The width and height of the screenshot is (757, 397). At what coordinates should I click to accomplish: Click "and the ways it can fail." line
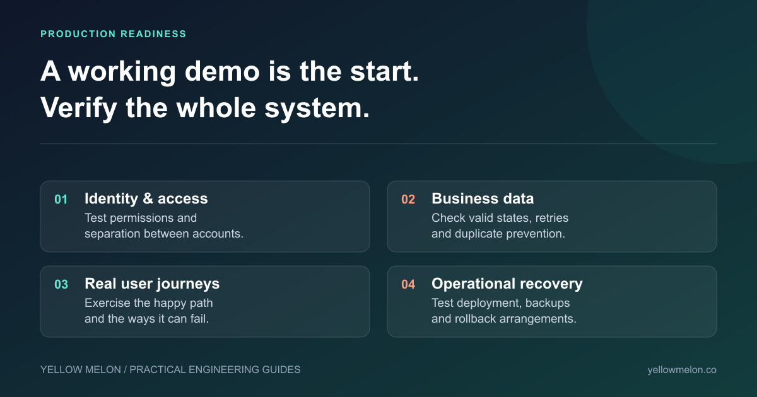(147, 318)
